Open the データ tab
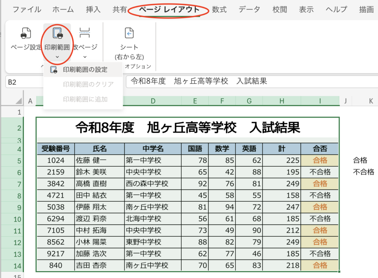The width and height of the screenshot is (378, 278). click(x=249, y=10)
